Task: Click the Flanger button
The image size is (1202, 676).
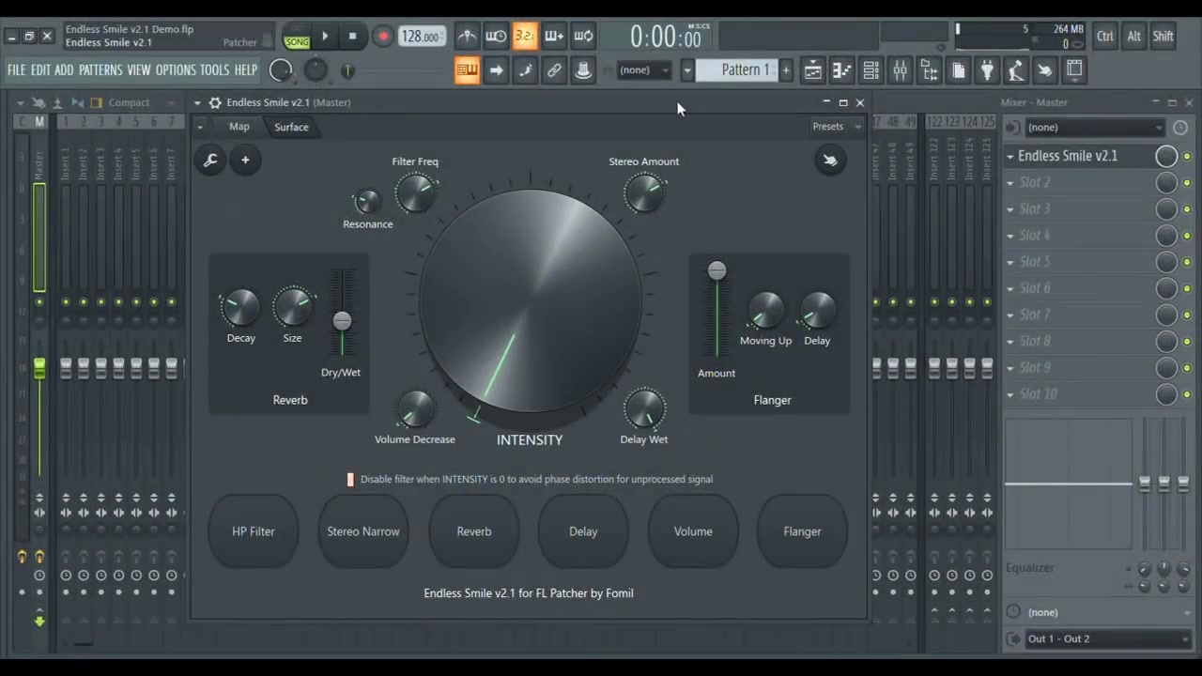Action: (x=802, y=531)
